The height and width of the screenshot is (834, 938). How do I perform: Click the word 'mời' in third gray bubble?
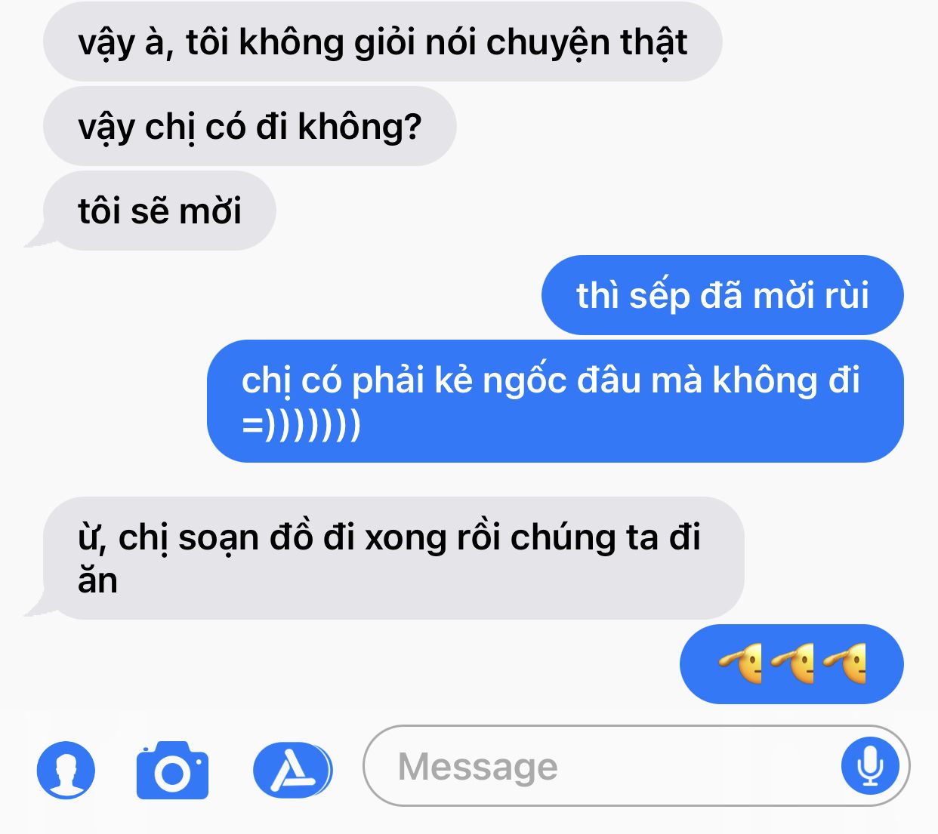[210, 211]
